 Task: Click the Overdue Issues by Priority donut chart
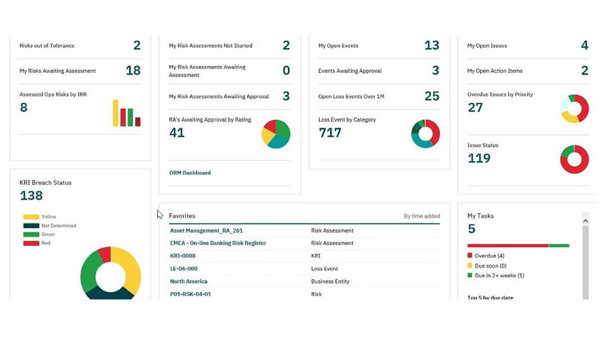tap(575, 109)
